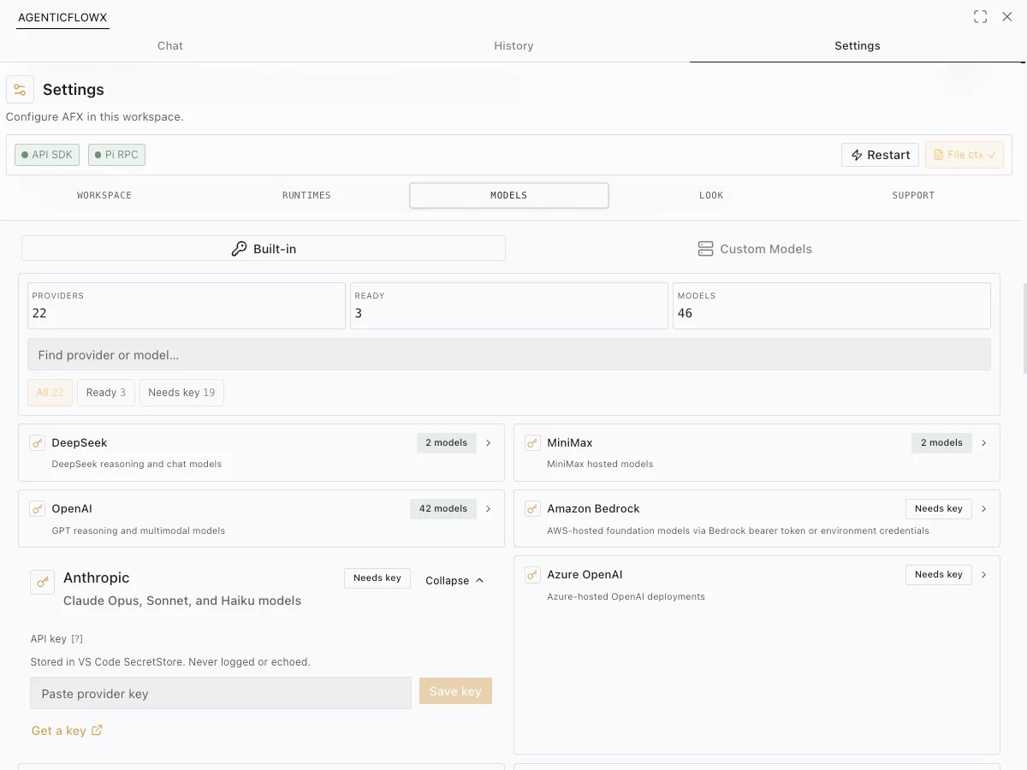Click the MiniMax 2 models badge
This screenshot has height=770, width=1027.
click(942, 443)
